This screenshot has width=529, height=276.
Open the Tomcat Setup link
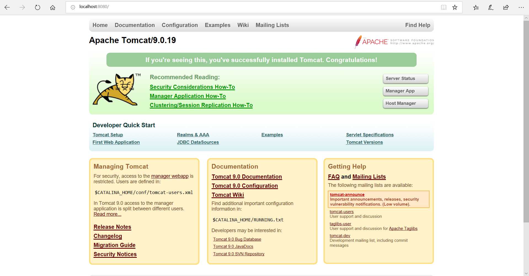tap(108, 135)
